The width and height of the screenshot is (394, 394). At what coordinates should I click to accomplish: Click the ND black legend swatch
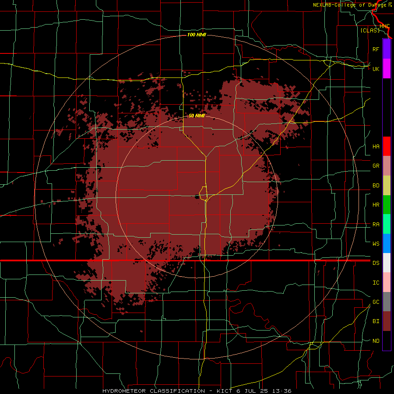[x=387, y=341]
